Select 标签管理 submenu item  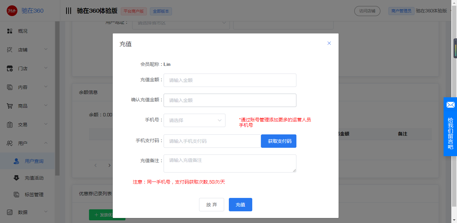tap(27, 195)
